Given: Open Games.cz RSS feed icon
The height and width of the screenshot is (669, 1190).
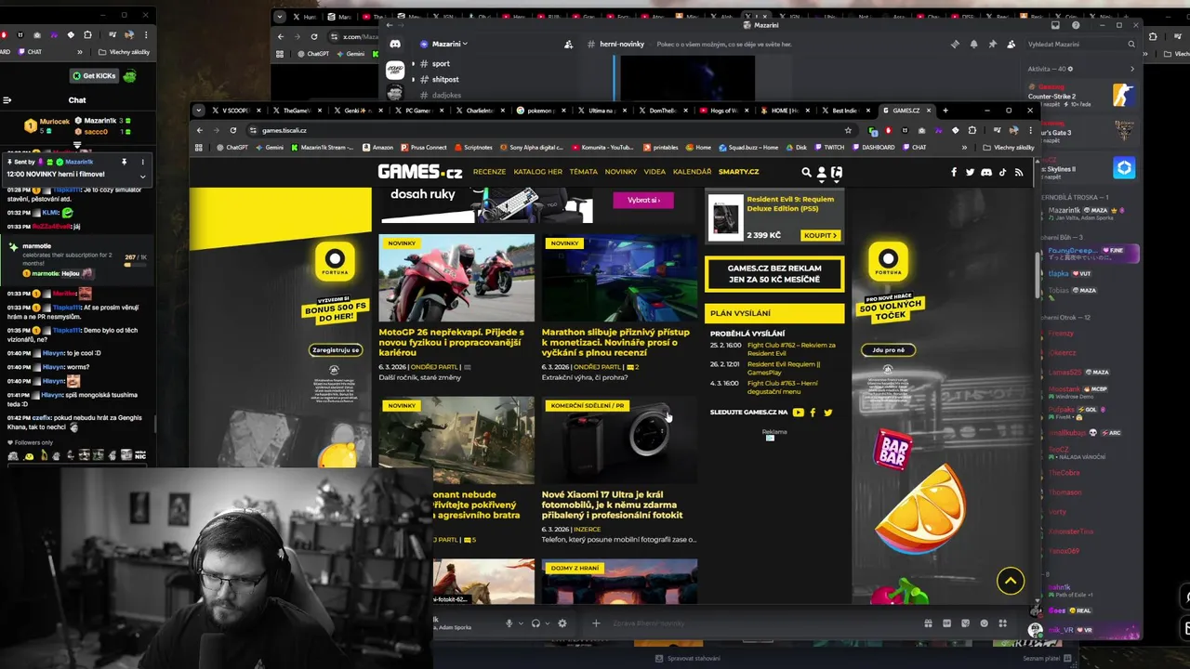Looking at the screenshot, I should 1018,172.
